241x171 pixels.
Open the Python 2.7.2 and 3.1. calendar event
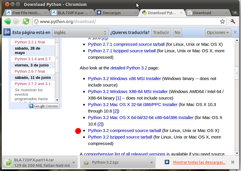33,84
